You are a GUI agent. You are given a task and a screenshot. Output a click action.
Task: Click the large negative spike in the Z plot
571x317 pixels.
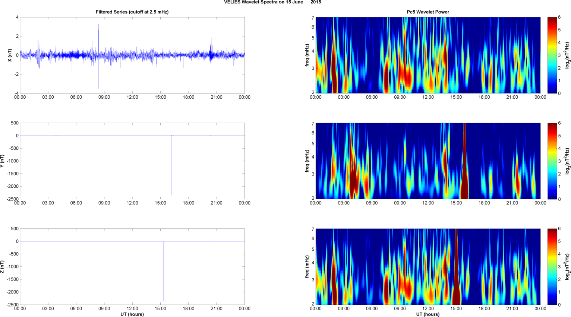(x=163, y=271)
